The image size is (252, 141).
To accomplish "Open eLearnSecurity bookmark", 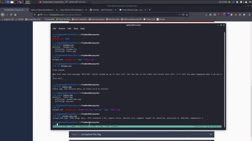I will pos(33,19).
